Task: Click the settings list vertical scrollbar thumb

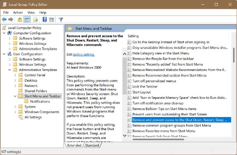Action: tap(234, 55)
